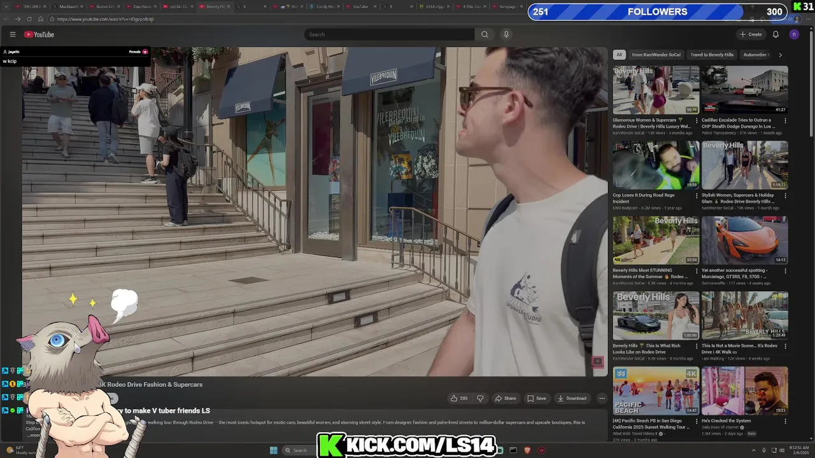Open Pacific Beach PB in San Diego thumbnail
The width and height of the screenshot is (815, 458).
pos(656,391)
